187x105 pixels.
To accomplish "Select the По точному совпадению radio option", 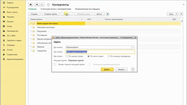I will [x=109, y=56].
